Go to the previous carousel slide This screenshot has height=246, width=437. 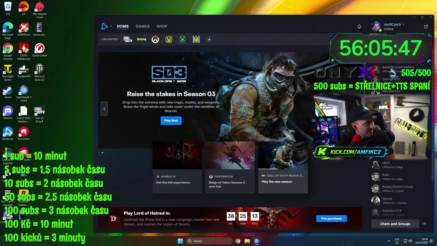click(104, 109)
